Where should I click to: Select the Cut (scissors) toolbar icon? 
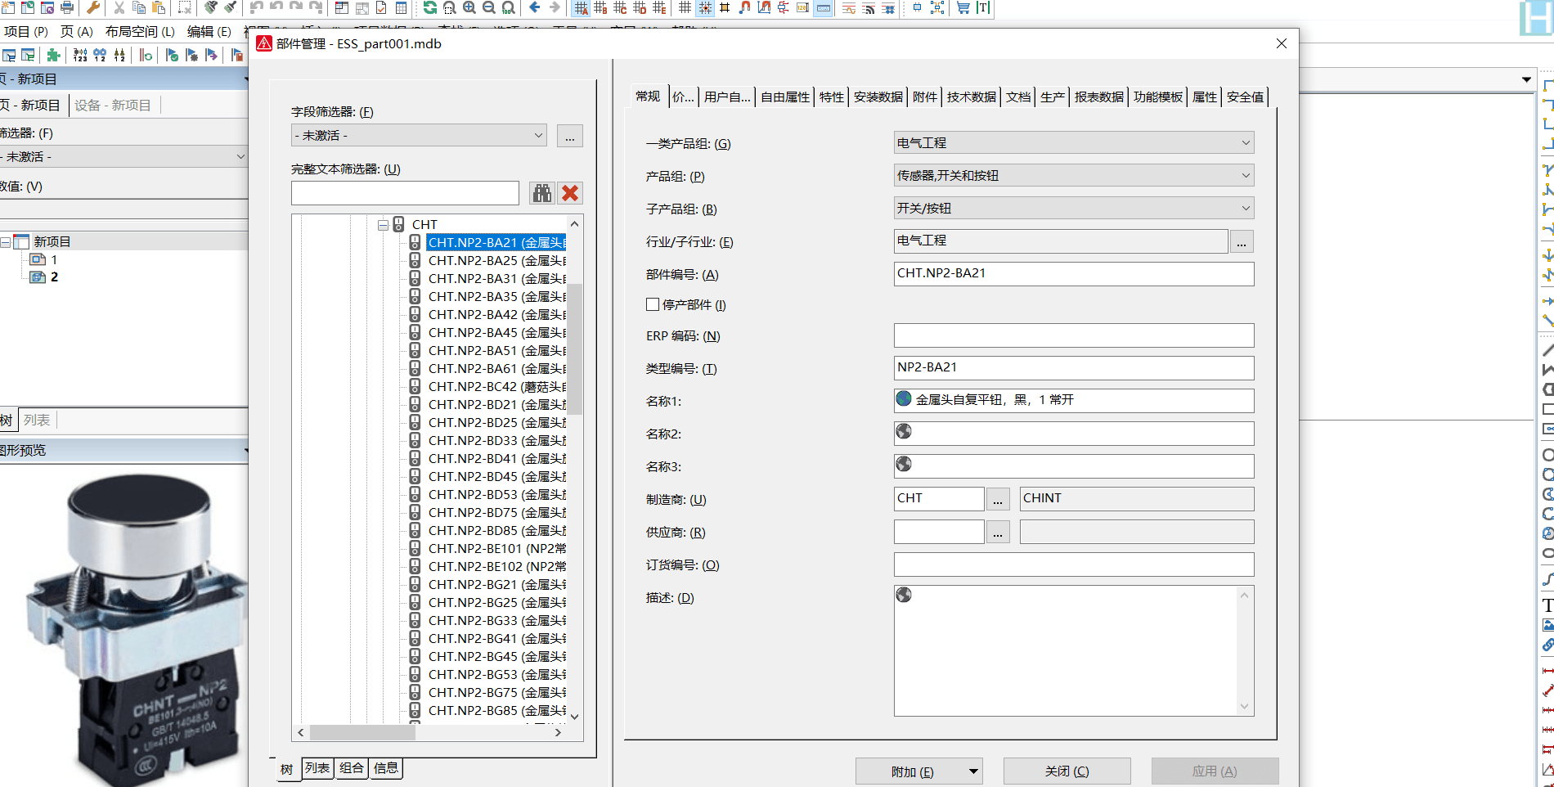pyautogui.click(x=119, y=8)
